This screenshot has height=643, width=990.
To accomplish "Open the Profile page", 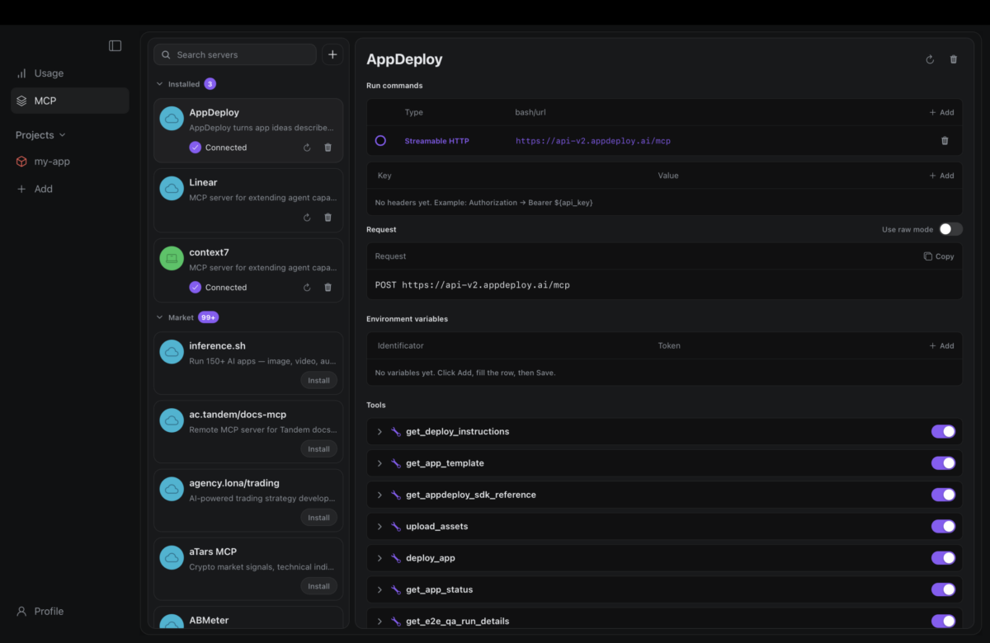I will (x=70, y=612).
